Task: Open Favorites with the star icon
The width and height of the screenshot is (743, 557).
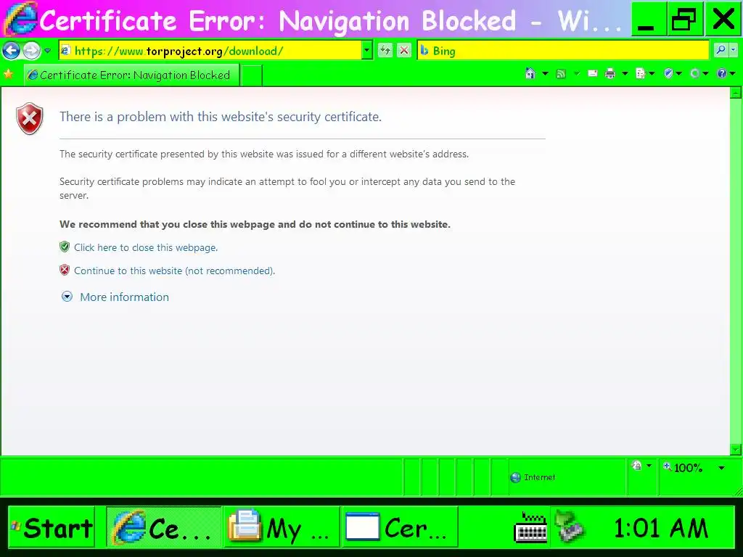Action: (9, 75)
